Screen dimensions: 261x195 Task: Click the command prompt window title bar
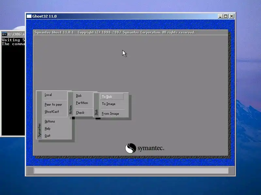click(13, 34)
